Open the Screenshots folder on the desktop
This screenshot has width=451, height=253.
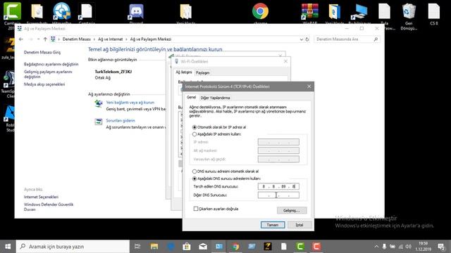37,13
